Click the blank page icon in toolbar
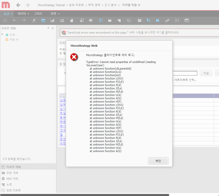Screen dimensions: 219x196 coord(72,21)
